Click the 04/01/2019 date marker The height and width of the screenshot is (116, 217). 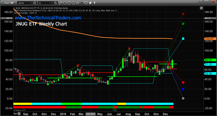91,114
